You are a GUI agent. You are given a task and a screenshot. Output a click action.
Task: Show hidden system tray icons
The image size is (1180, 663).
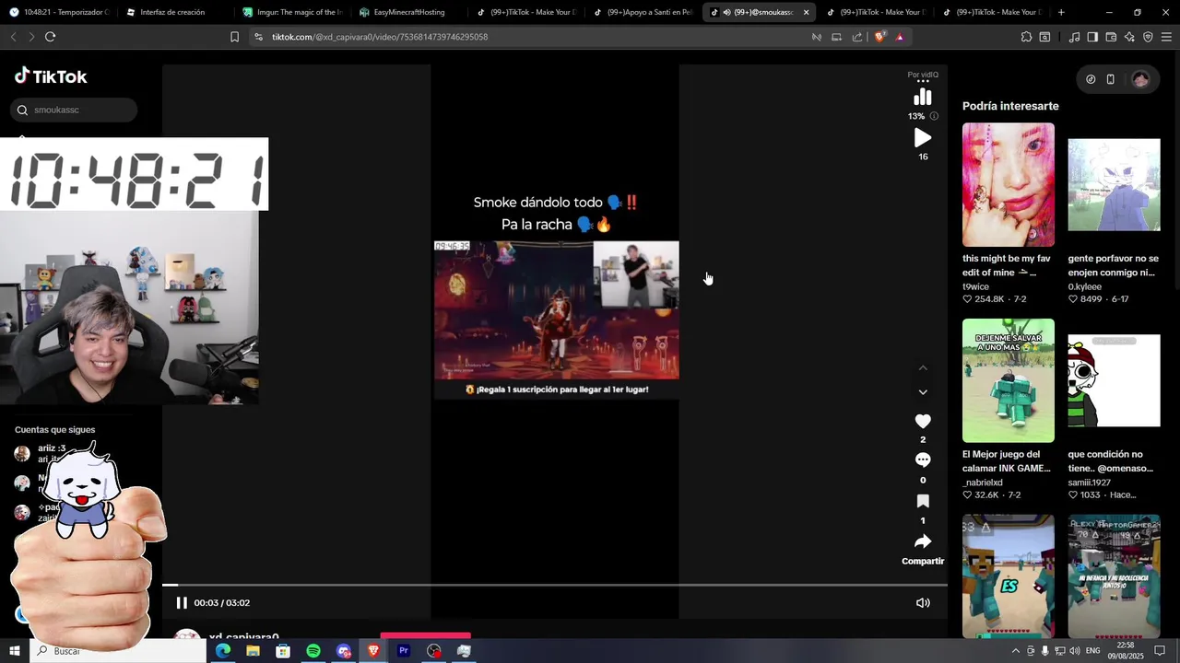pyautogui.click(x=1016, y=651)
